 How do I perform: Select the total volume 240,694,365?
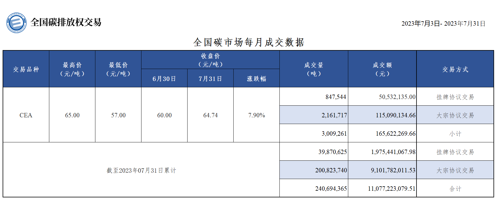[331, 189]
